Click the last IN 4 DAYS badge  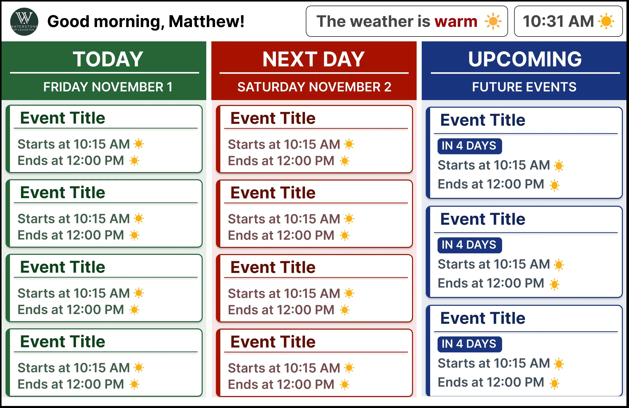pos(469,344)
